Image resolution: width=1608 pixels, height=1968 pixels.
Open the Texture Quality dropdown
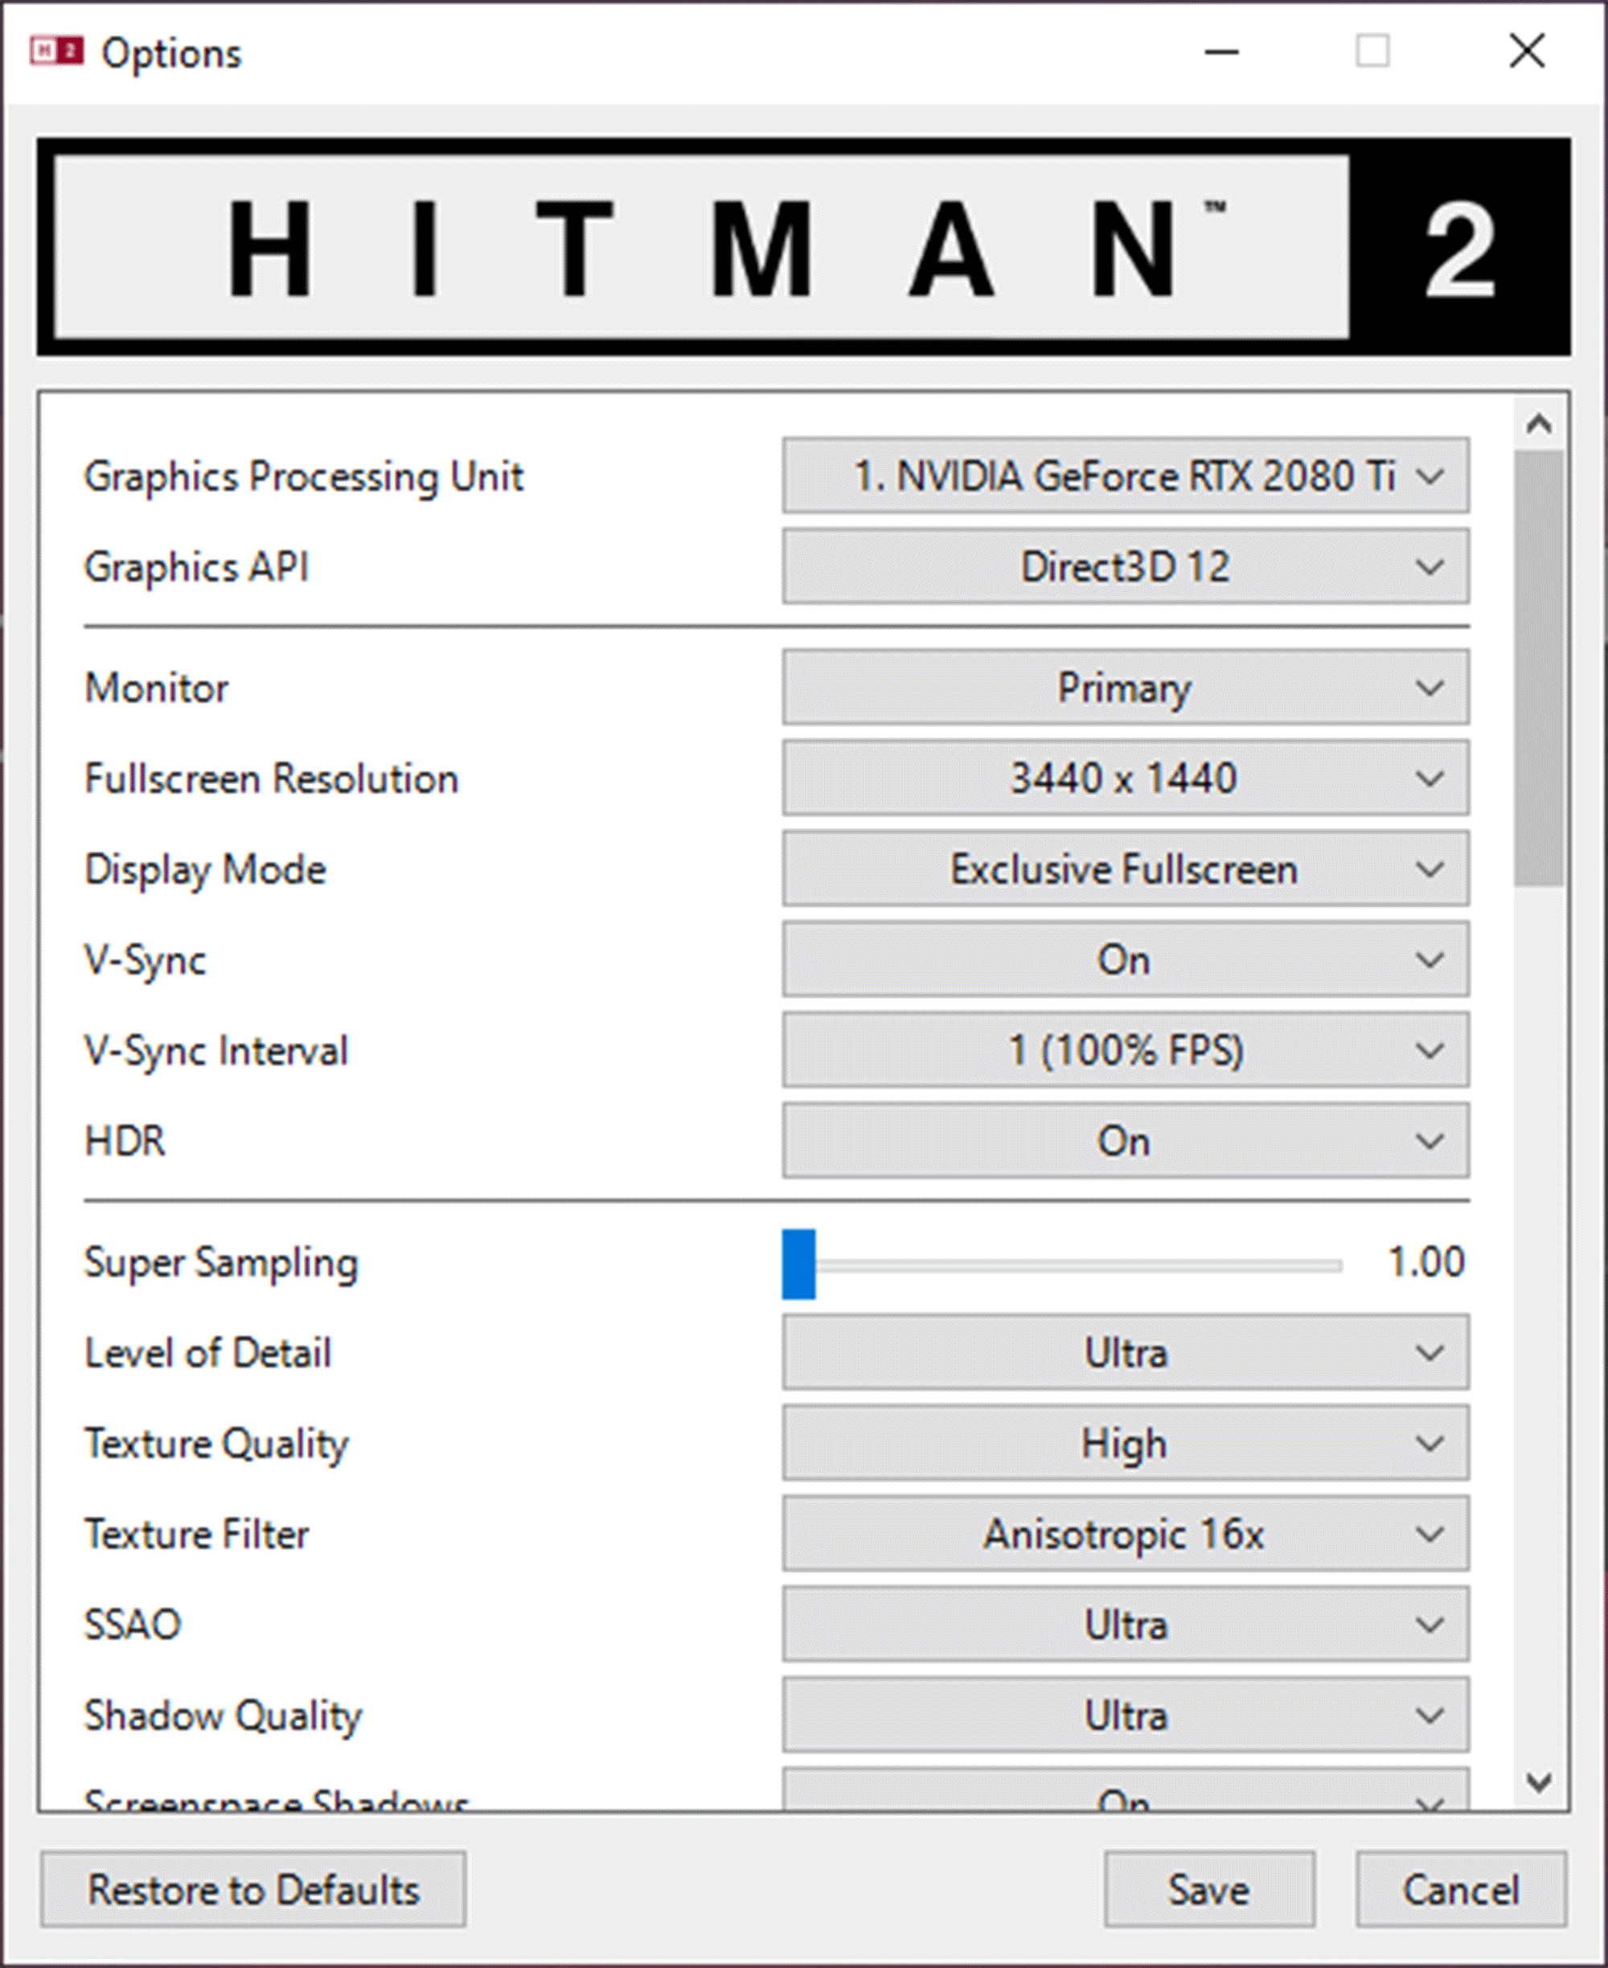[x=1126, y=1443]
